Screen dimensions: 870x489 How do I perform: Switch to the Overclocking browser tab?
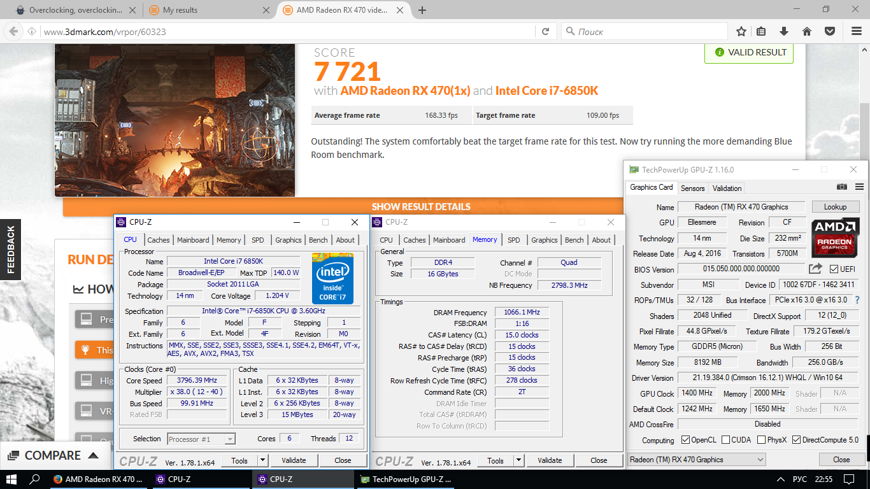[x=75, y=10]
